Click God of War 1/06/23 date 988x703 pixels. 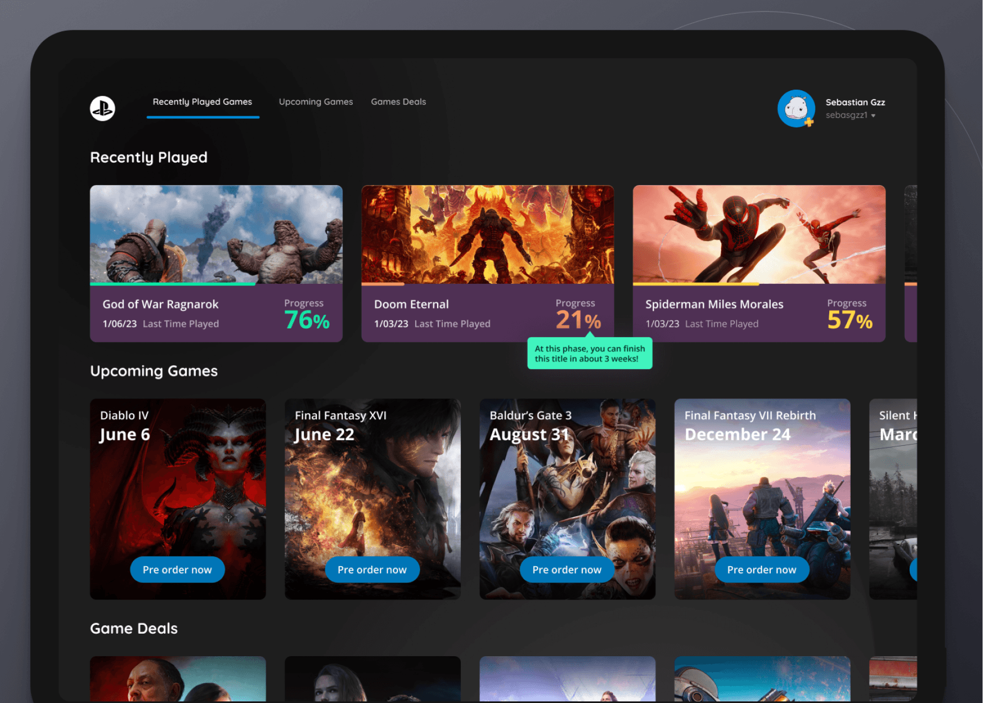pyautogui.click(x=120, y=324)
